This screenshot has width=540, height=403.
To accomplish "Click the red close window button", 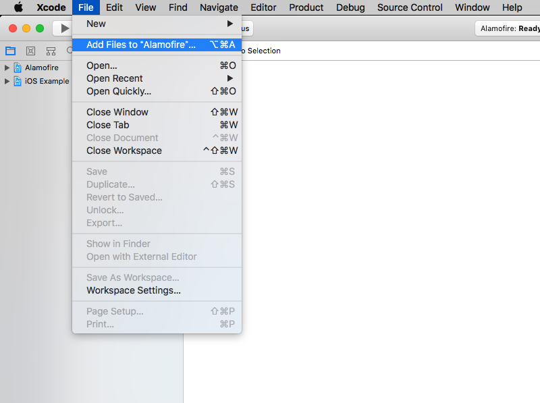I will tap(13, 28).
